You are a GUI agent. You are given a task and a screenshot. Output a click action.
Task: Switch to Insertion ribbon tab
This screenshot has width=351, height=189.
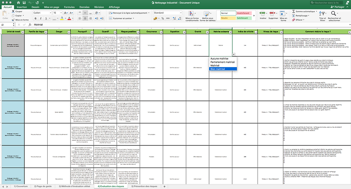coord(22,7)
